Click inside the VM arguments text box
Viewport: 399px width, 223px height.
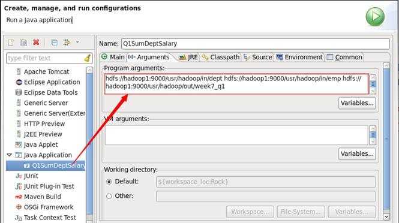[236, 135]
